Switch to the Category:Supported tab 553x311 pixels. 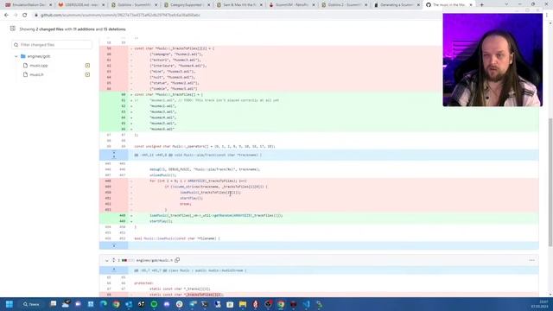187,5
